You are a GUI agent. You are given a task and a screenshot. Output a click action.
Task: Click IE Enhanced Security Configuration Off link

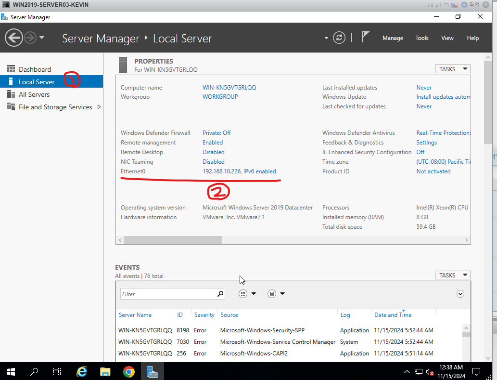pos(421,152)
